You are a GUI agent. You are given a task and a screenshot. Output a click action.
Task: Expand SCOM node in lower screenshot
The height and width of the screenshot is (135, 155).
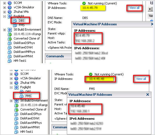pyautogui.click(x=11, y=74)
